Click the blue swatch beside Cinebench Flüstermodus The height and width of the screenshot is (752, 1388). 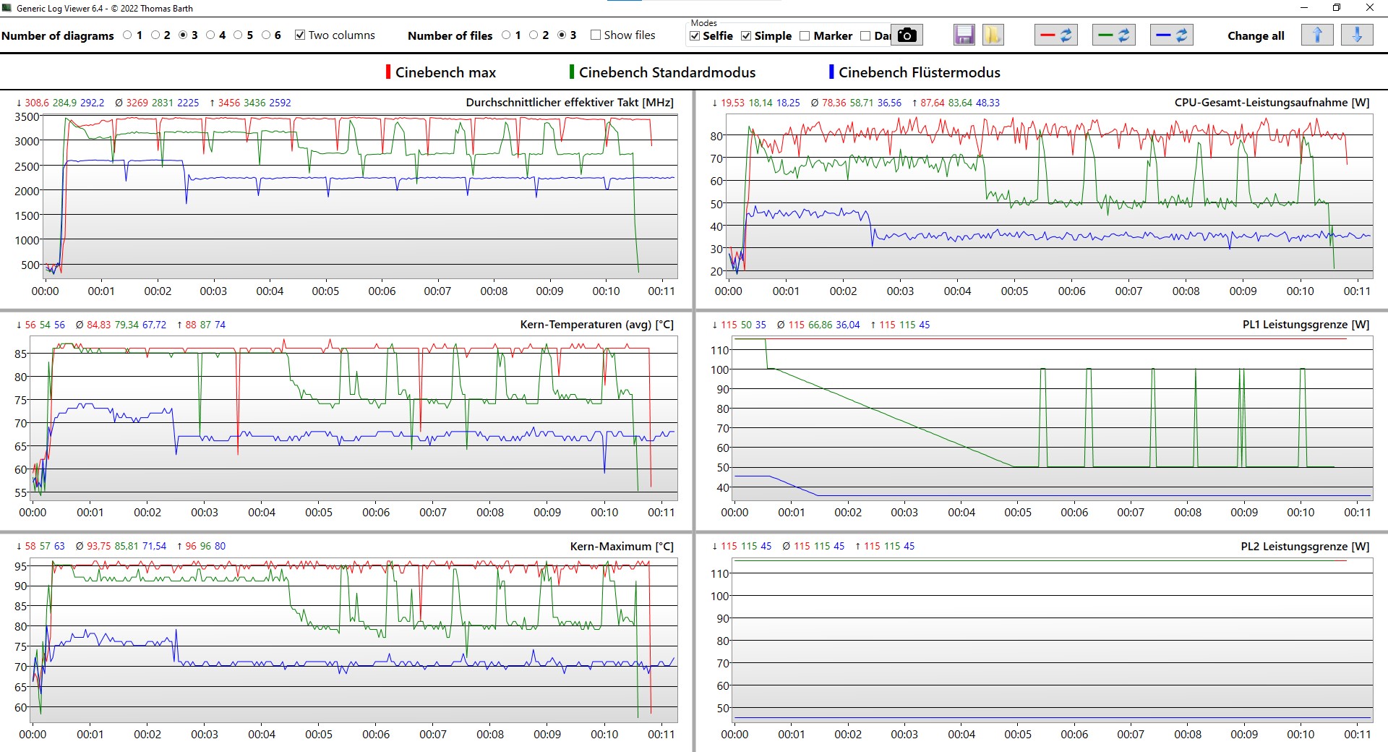[x=831, y=72]
